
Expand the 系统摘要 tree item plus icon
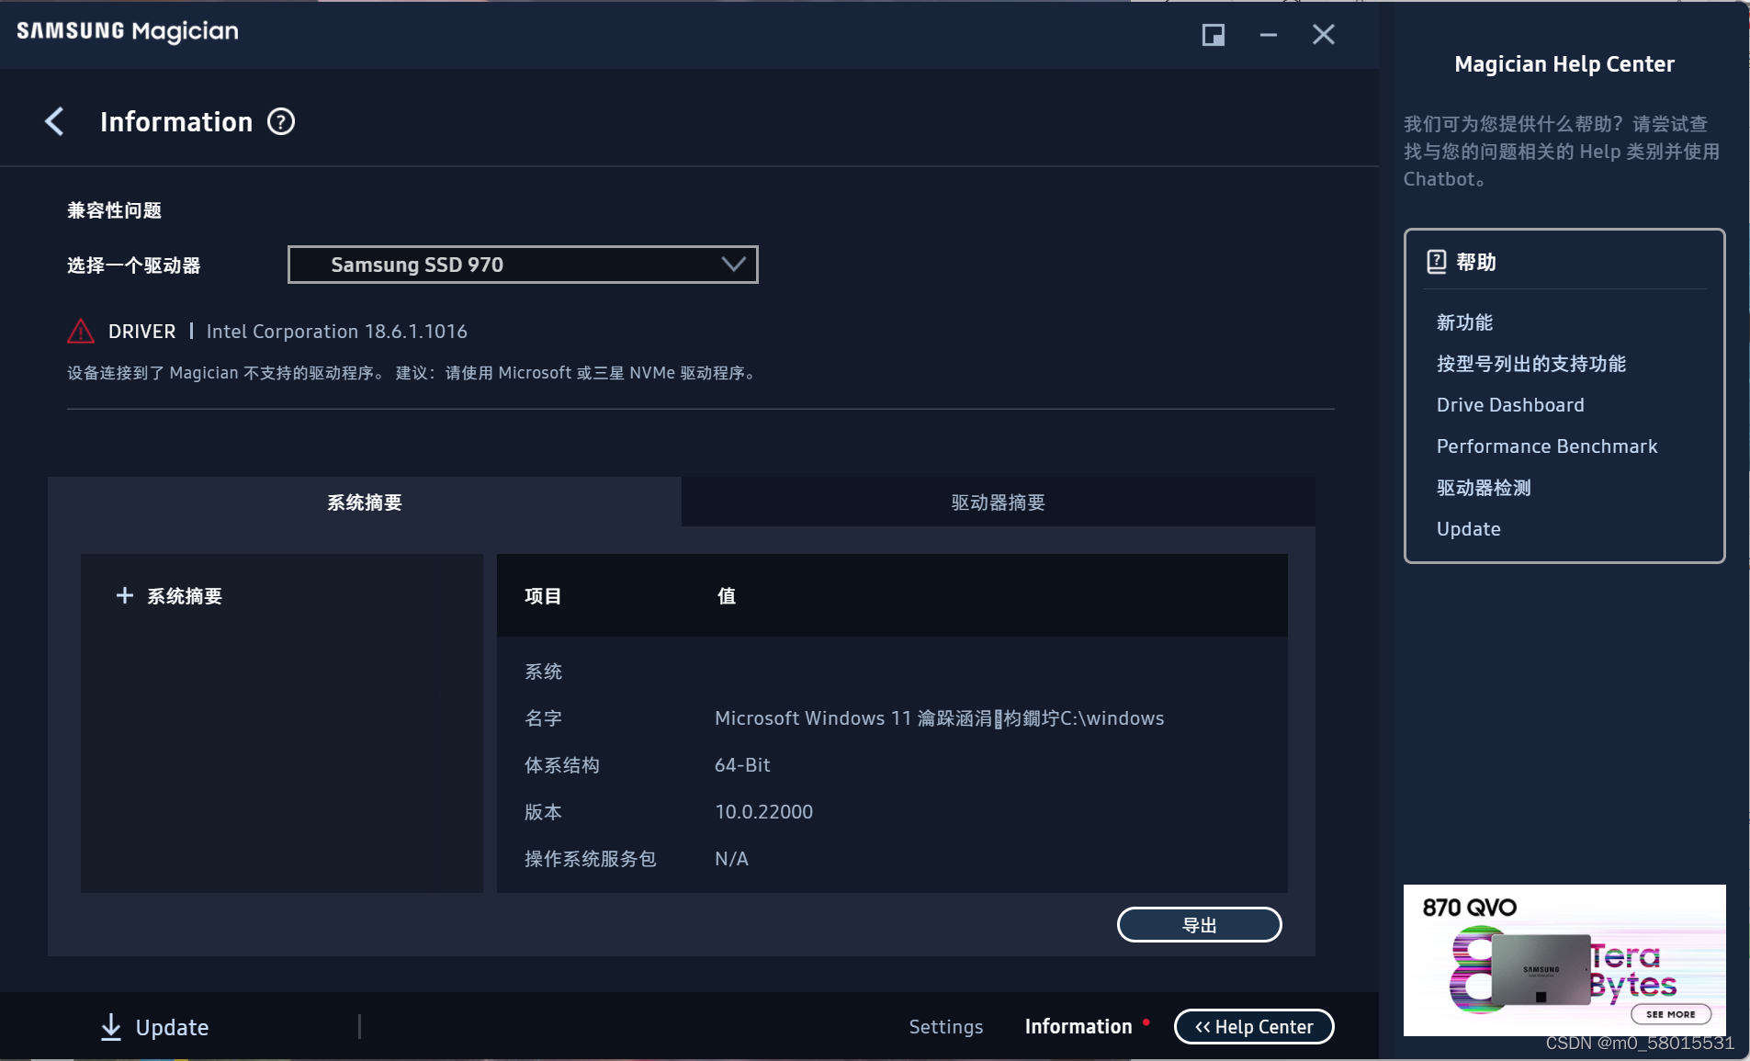[x=125, y=595]
